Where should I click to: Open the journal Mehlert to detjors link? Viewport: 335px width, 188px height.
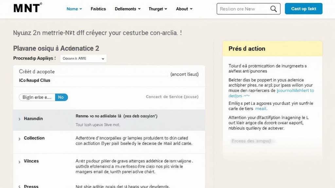click(x=295, y=90)
